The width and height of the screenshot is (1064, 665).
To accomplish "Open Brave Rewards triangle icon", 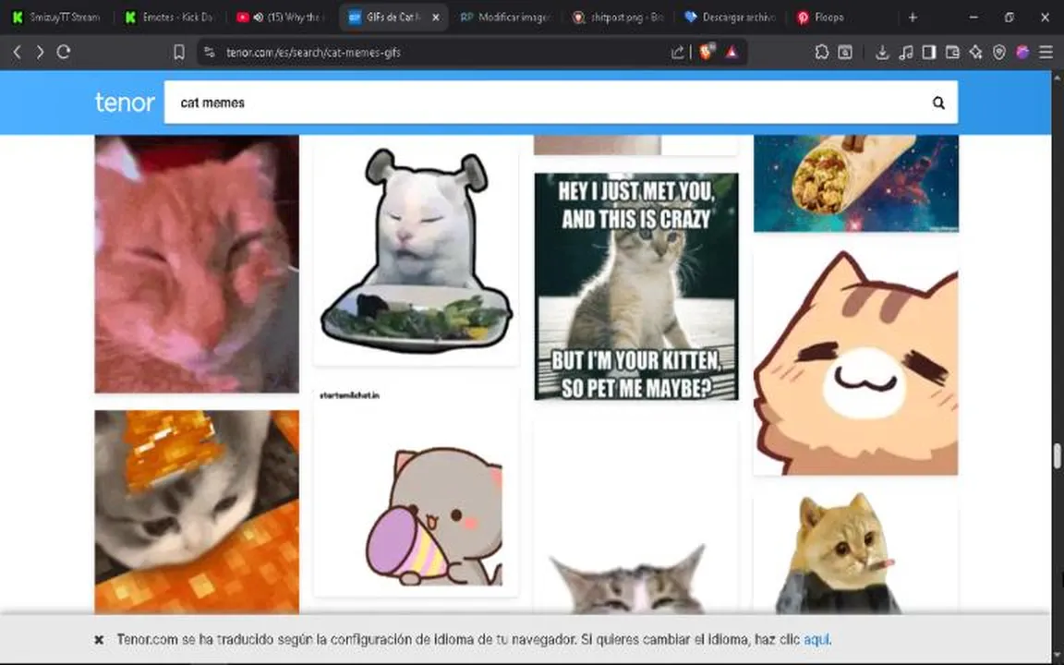I will pos(731,53).
